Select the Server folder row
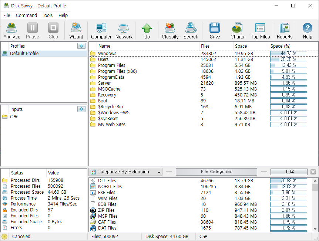Image resolution: width=319 pixels, height=241 pixels. 204,83
